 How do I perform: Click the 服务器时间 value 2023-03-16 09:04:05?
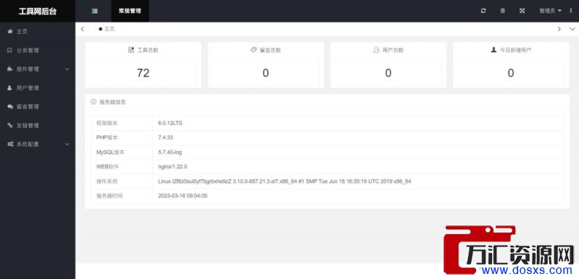183,196
